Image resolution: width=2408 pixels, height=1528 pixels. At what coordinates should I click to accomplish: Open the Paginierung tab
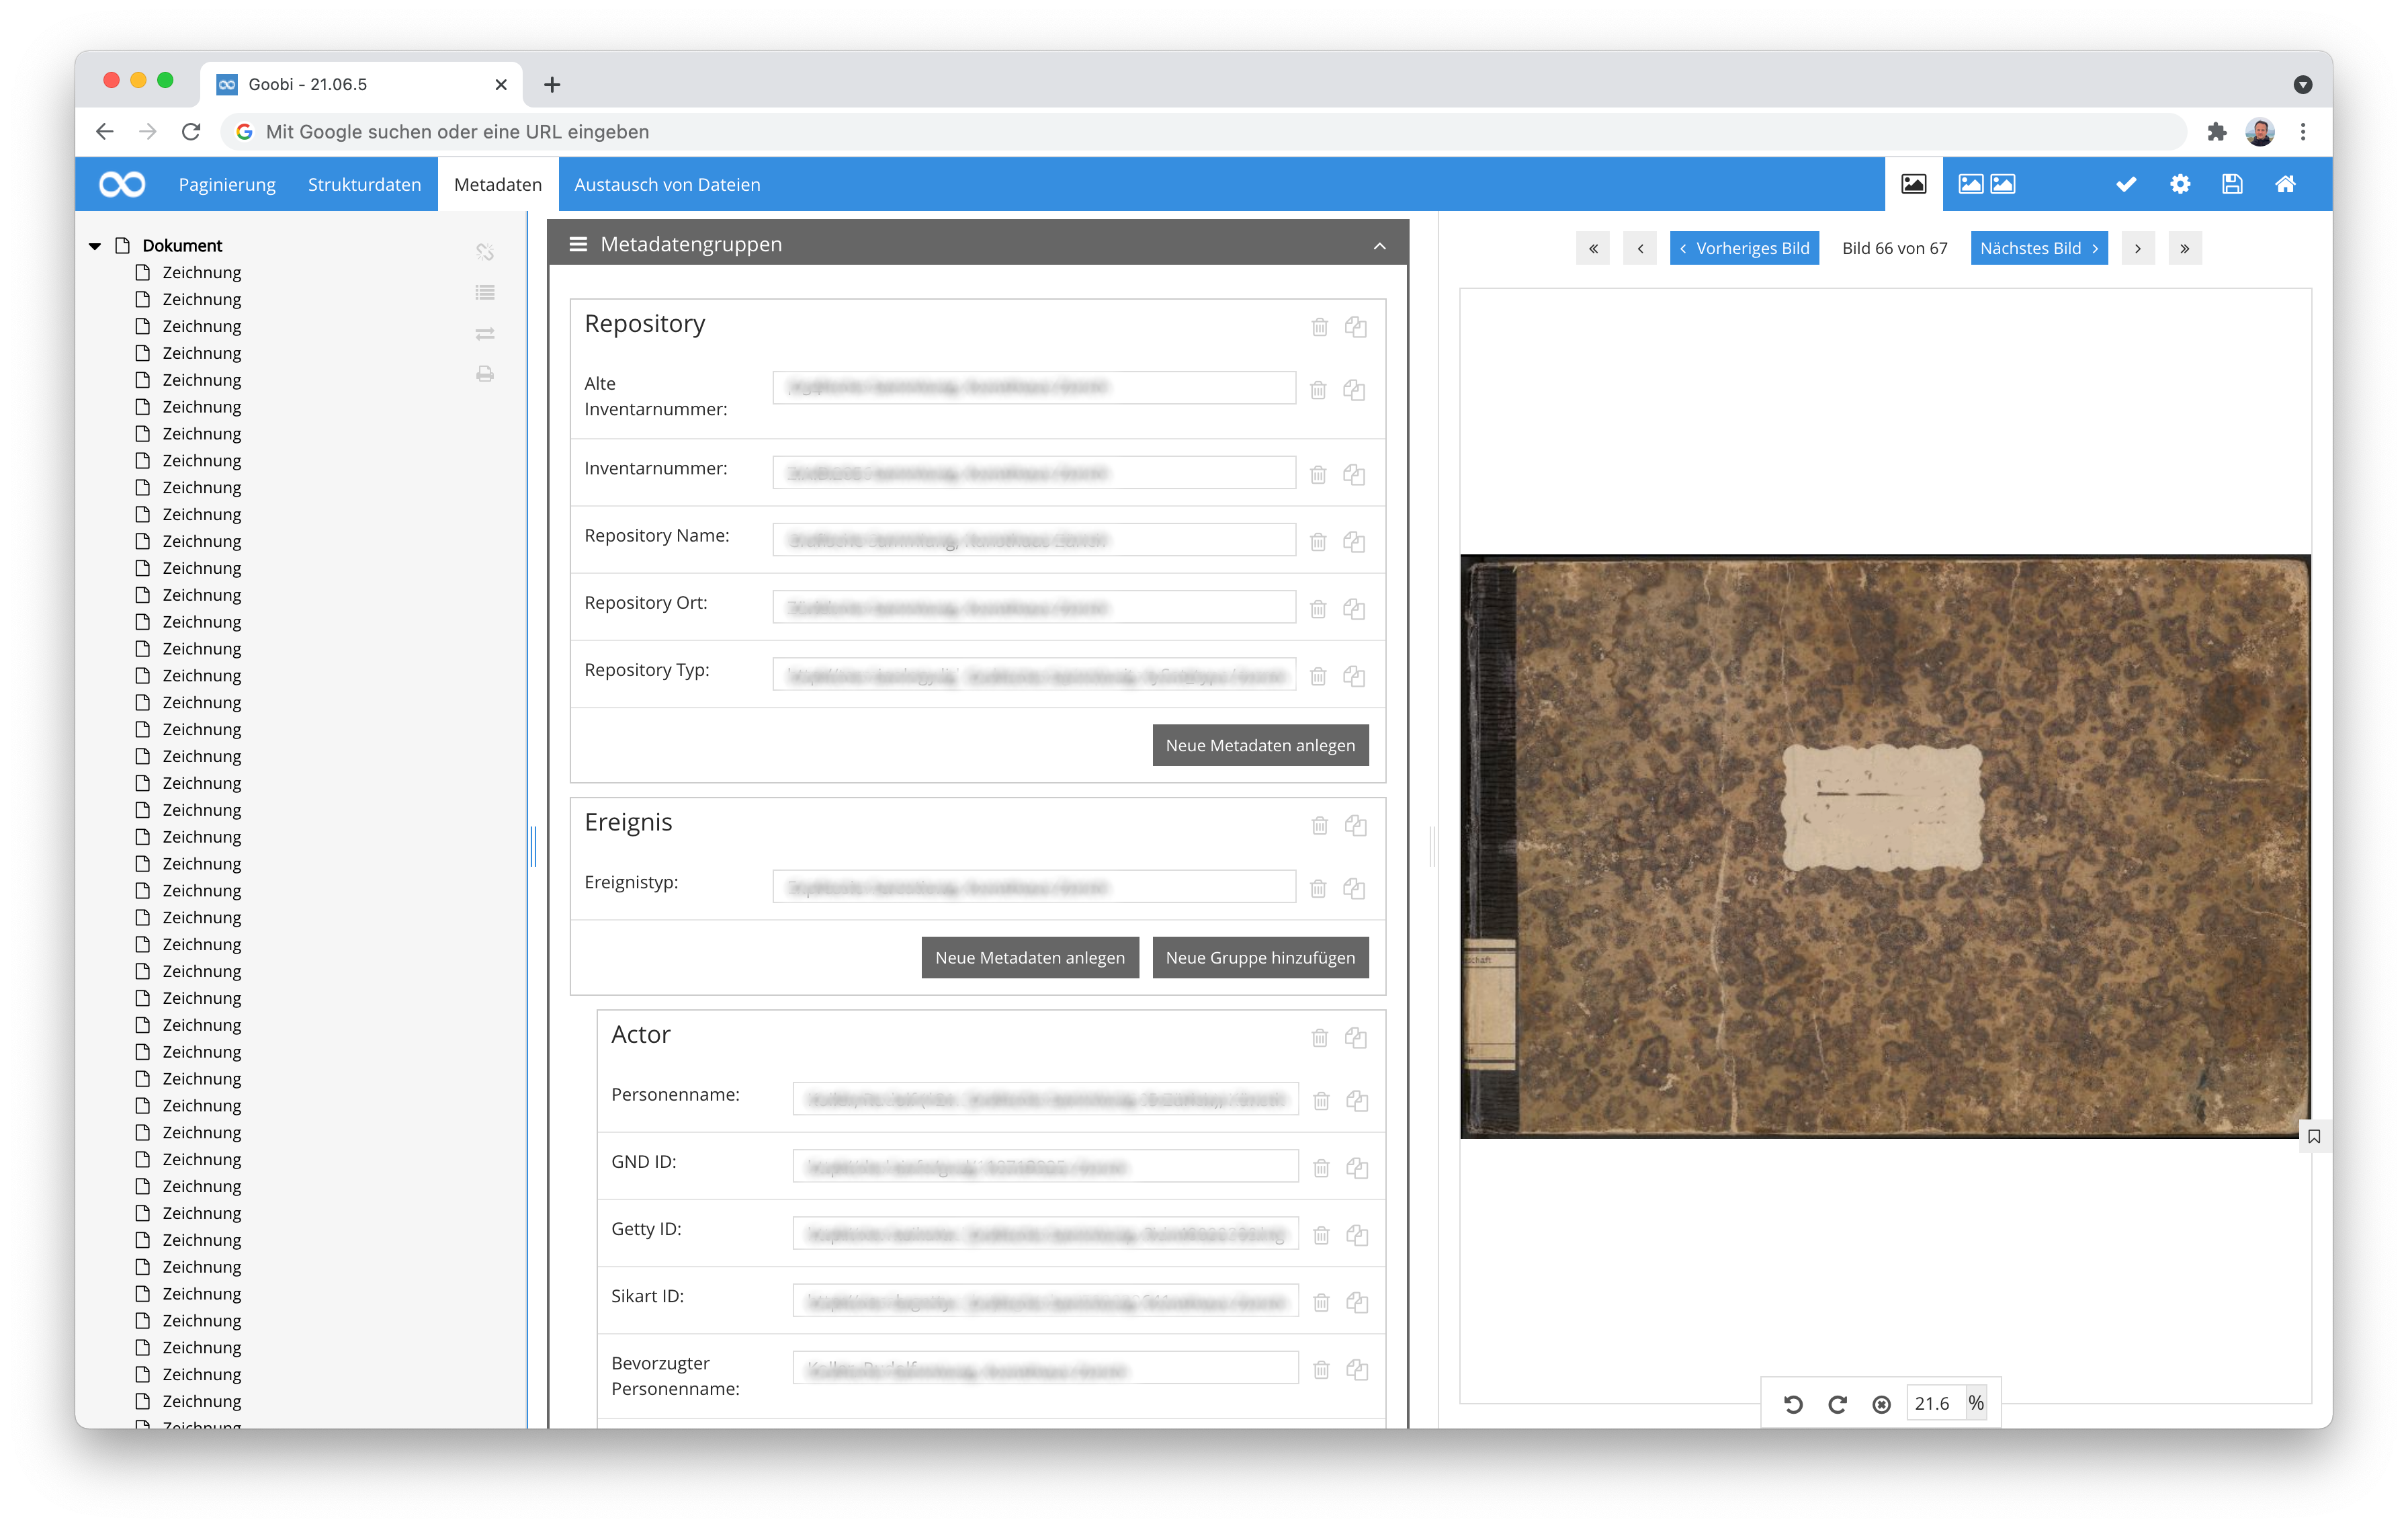pos(227,184)
